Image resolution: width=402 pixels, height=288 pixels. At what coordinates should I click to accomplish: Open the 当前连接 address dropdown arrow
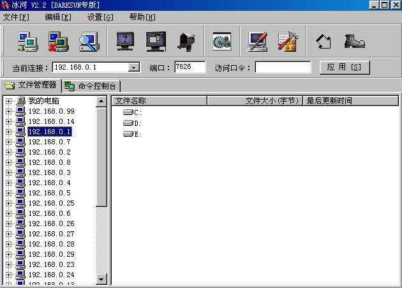(x=134, y=68)
